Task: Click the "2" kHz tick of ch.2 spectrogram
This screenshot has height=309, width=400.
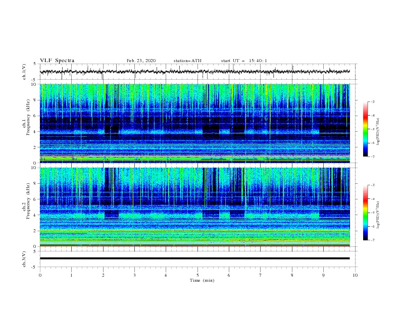Action: click(35, 231)
